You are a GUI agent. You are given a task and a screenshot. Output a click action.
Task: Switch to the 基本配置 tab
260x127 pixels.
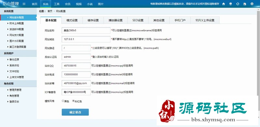(51, 20)
